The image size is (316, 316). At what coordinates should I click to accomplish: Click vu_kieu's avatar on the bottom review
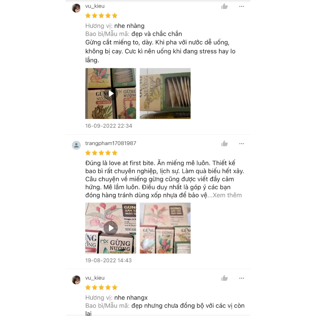click(x=76, y=280)
